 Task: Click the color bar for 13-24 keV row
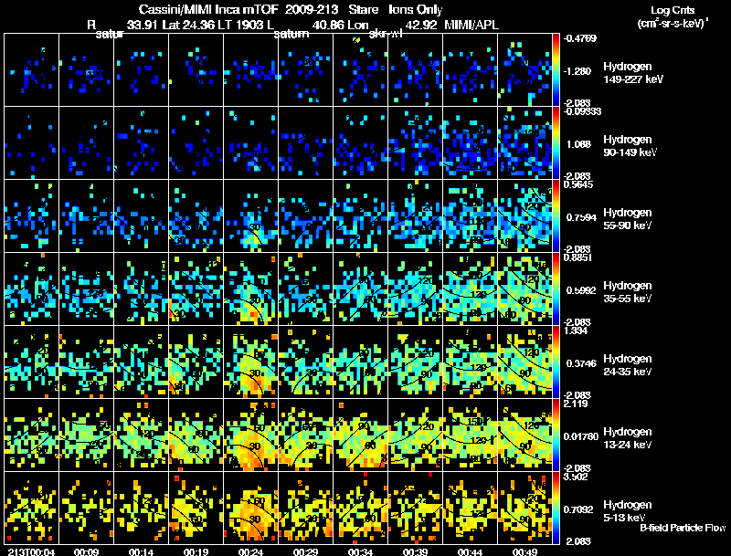(556, 435)
